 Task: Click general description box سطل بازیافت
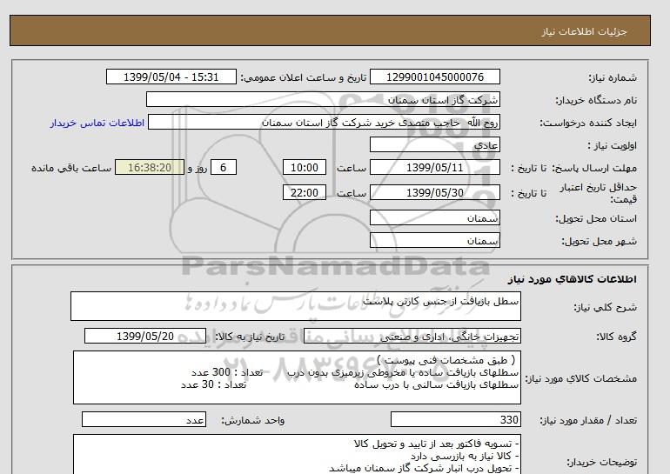(x=296, y=306)
